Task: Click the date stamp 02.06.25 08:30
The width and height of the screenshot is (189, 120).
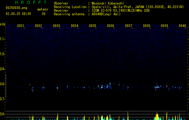Action: (x=18, y=14)
